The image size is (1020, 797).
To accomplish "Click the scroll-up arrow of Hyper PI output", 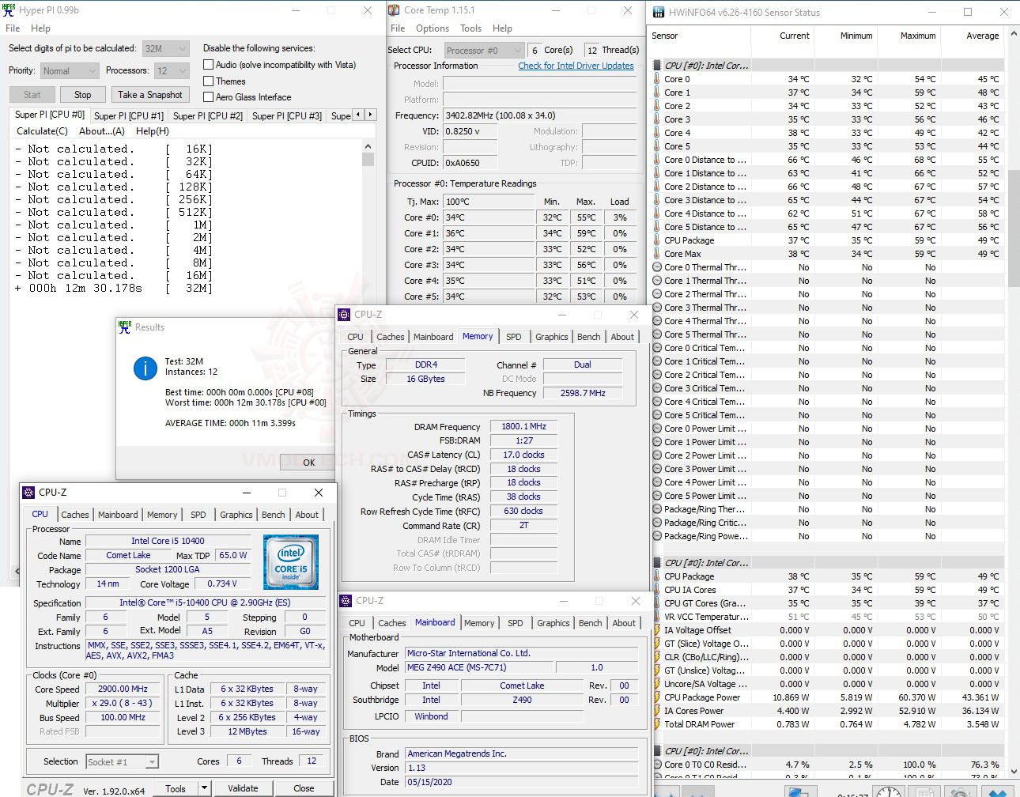I will pos(368,146).
